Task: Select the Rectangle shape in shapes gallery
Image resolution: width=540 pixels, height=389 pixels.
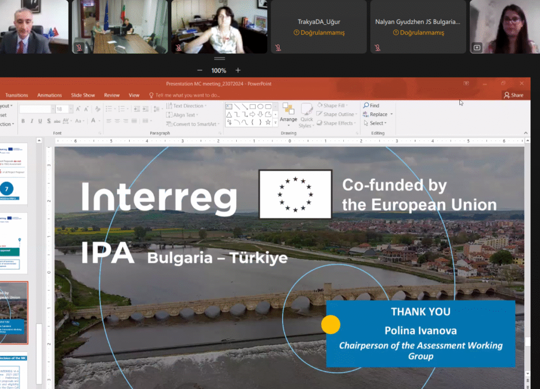Action: [253, 106]
